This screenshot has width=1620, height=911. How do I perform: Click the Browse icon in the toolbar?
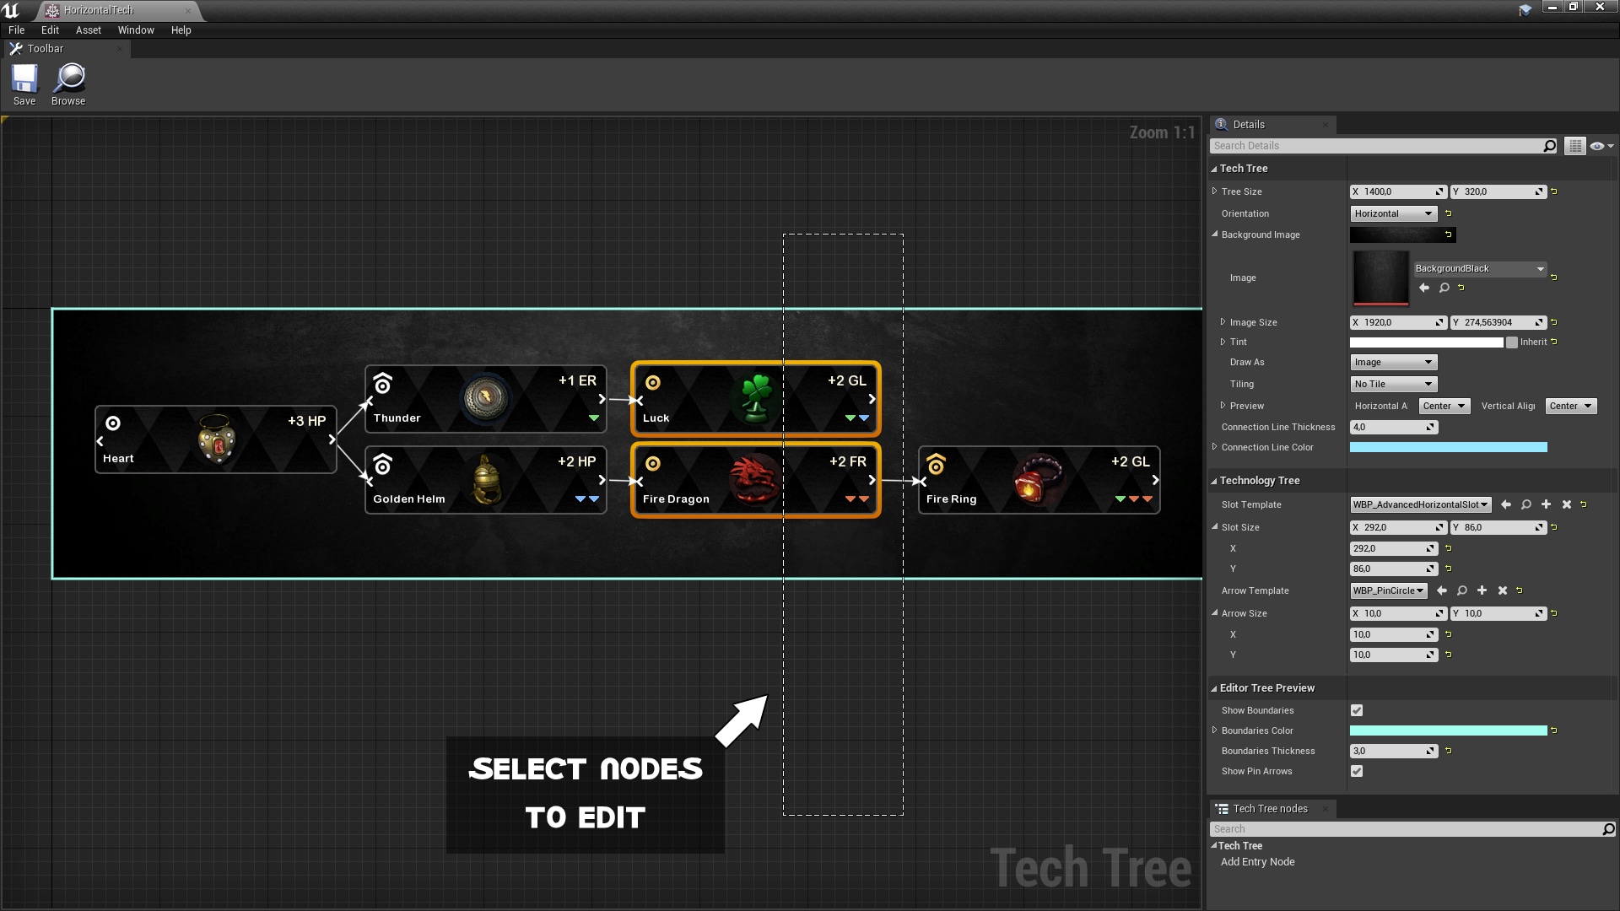click(x=67, y=84)
